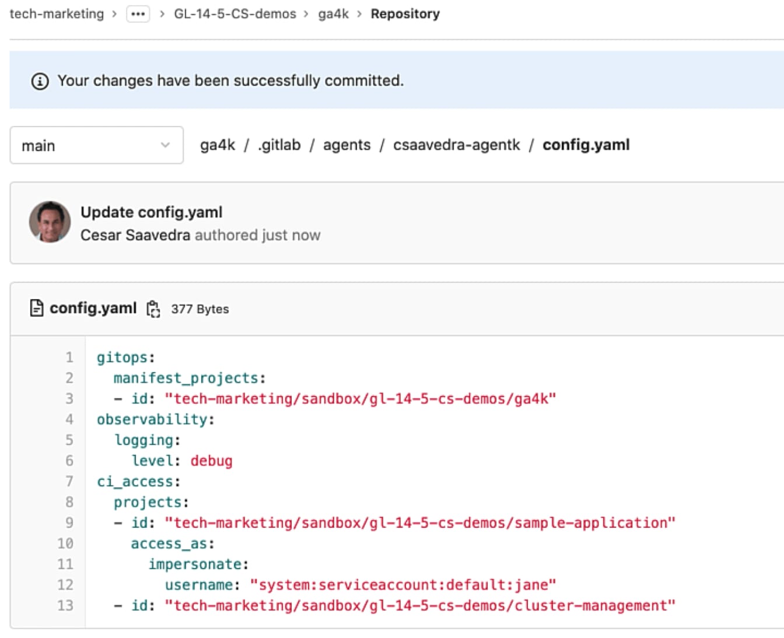Open tech-marketing breadcrumb link
This screenshot has width=784, height=638.
point(57,14)
